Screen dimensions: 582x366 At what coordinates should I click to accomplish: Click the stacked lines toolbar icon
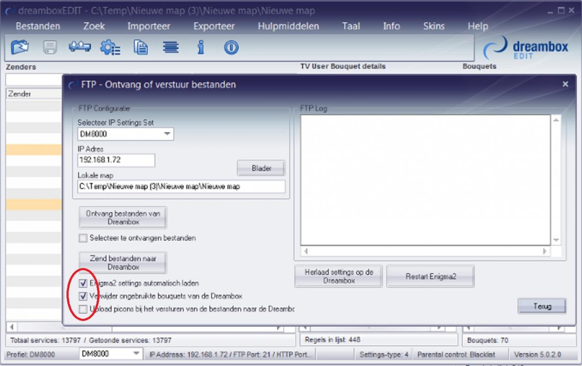point(171,47)
